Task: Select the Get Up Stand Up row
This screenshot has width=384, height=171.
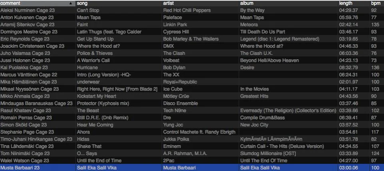Action: click(x=95, y=39)
